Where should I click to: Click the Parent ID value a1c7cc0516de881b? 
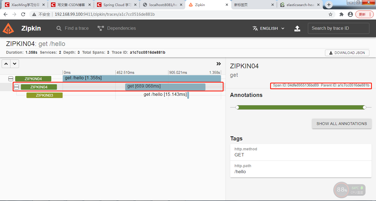[x=353, y=85]
